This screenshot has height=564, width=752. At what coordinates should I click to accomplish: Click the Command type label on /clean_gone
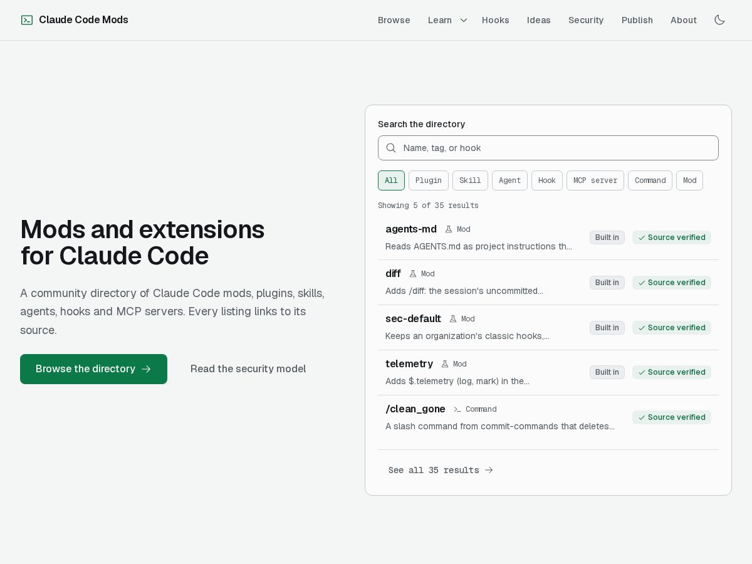[481, 409]
